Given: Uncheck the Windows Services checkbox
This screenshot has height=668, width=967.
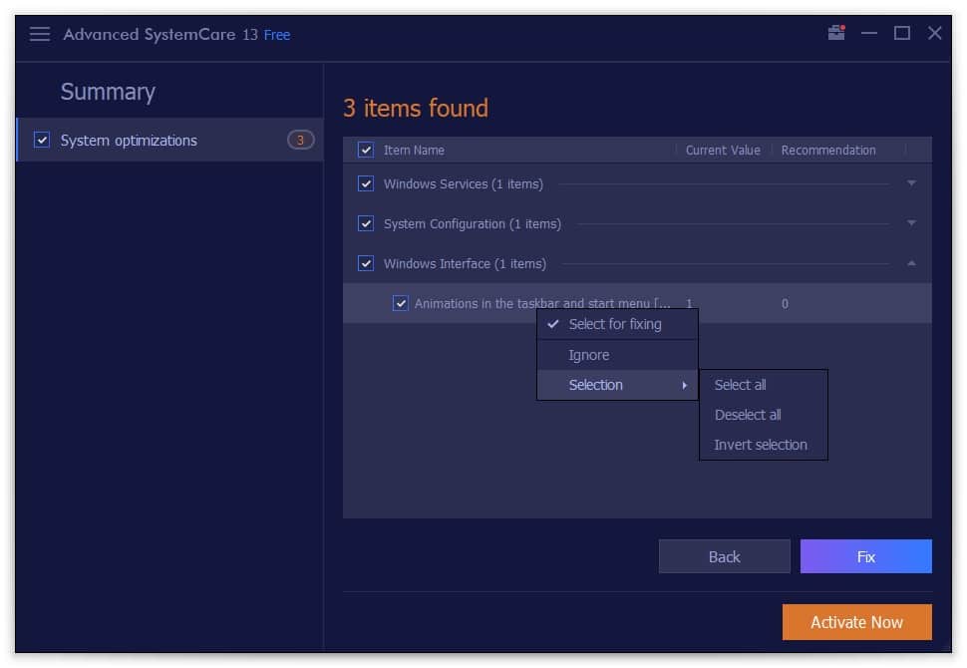Looking at the screenshot, I should coord(366,183).
